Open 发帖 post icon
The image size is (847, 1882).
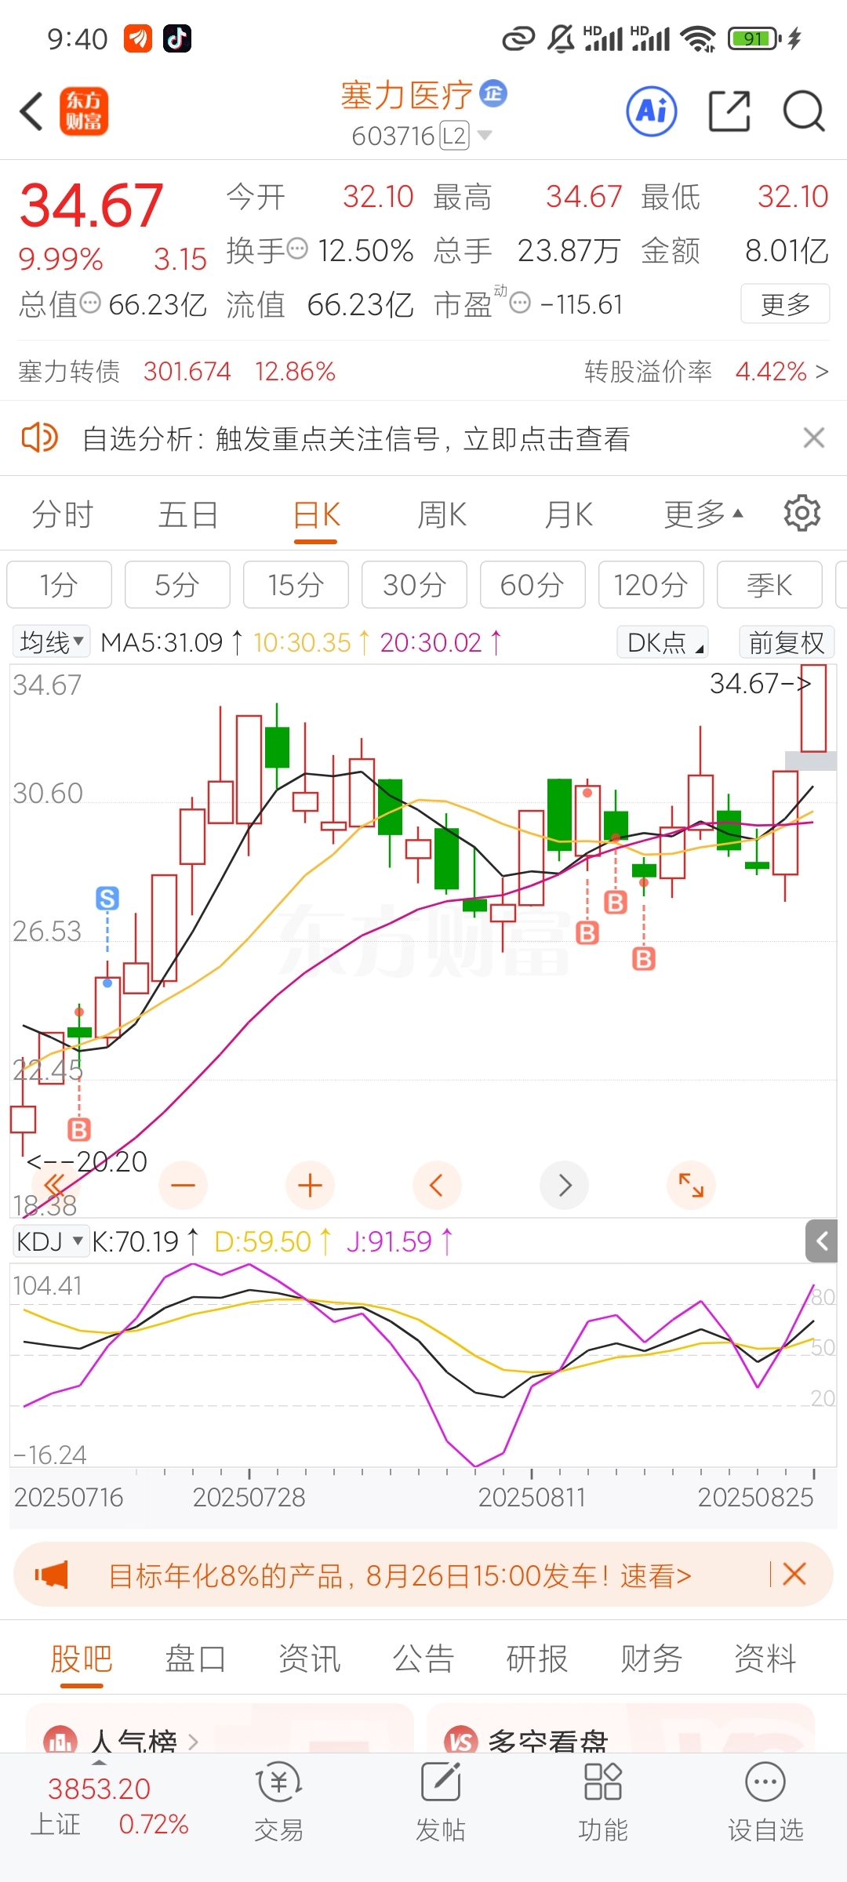441,1801
